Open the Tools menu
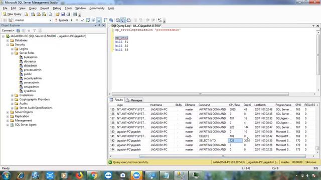Viewport: 321px width, 180px height. [68, 8]
